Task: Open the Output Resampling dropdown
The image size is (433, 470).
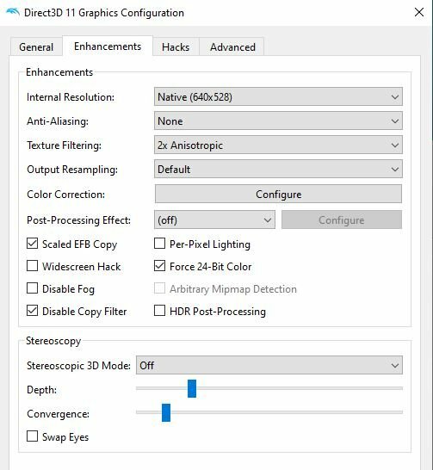Action: 278,170
